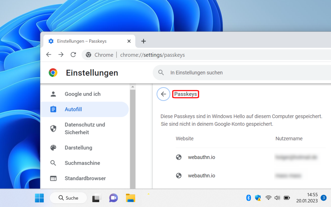
Task: Go back to the previous settings page from Passkeys
Action: pyautogui.click(x=163, y=94)
